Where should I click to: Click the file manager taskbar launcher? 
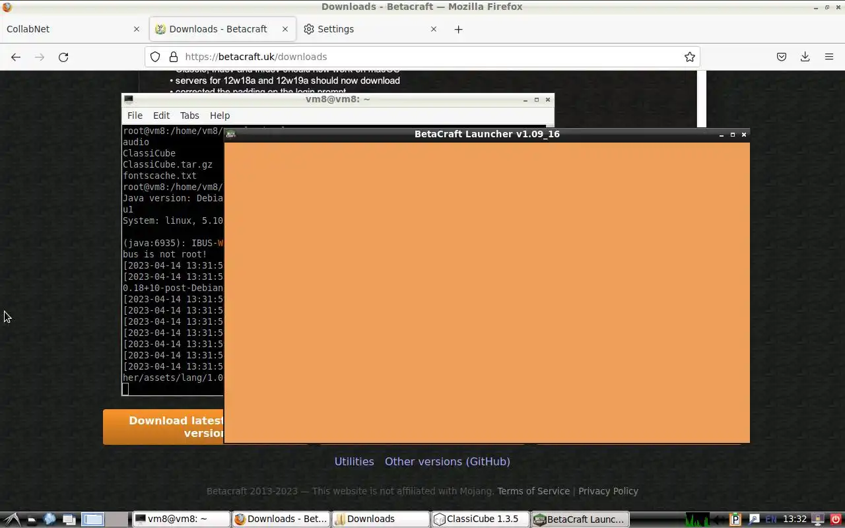(31, 519)
